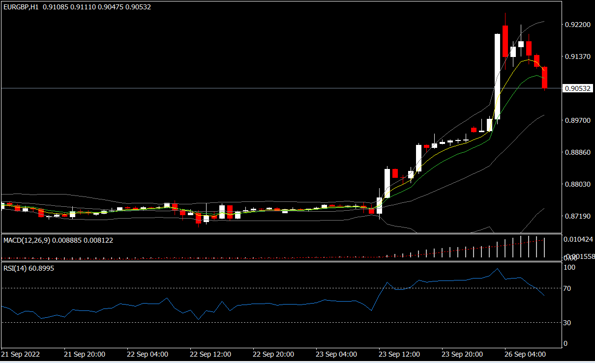The width and height of the screenshot is (595, 363).
Task: Click the tallest white candlestick body
Action: point(497,76)
